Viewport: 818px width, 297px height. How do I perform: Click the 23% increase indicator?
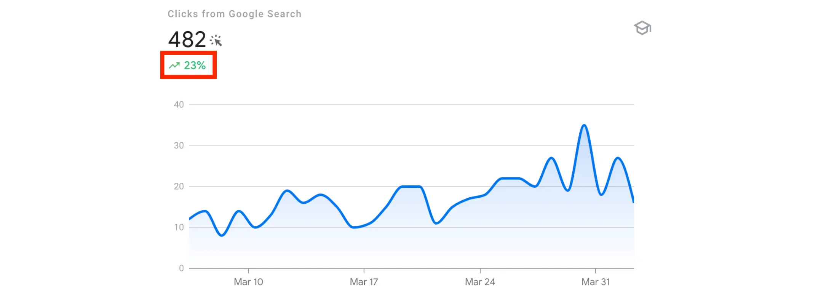pyautogui.click(x=195, y=65)
